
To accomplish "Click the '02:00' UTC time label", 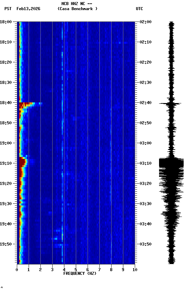I will 146,22.
